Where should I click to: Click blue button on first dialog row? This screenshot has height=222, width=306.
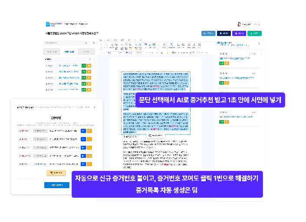pyautogui.click(x=83, y=131)
